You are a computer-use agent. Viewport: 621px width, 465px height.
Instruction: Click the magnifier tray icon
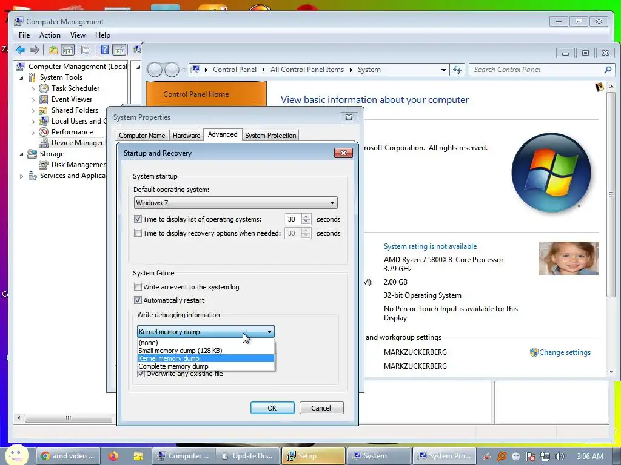[502, 457]
